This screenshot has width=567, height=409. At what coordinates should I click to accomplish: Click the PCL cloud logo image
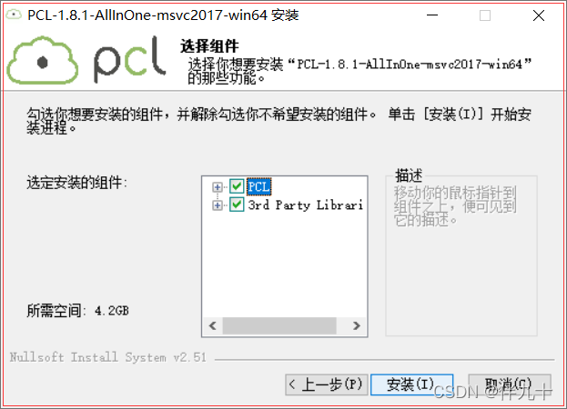pos(86,60)
